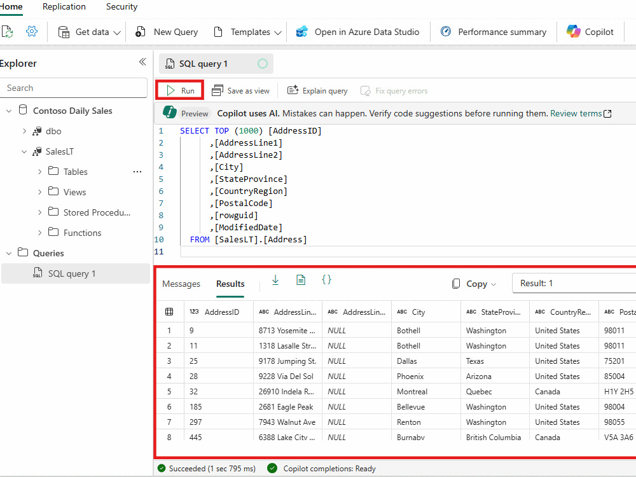Switch to the Messages tab
Image resolution: width=636 pixels, height=477 pixels.
(x=181, y=284)
